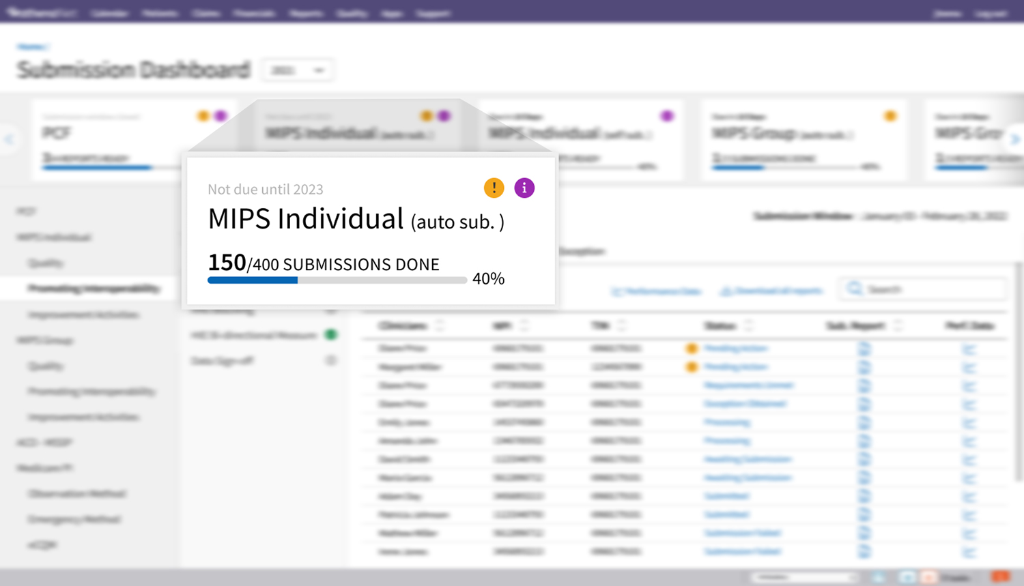Open the Claims menu in top navigation
This screenshot has height=586, width=1024.
[x=206, y=13]
